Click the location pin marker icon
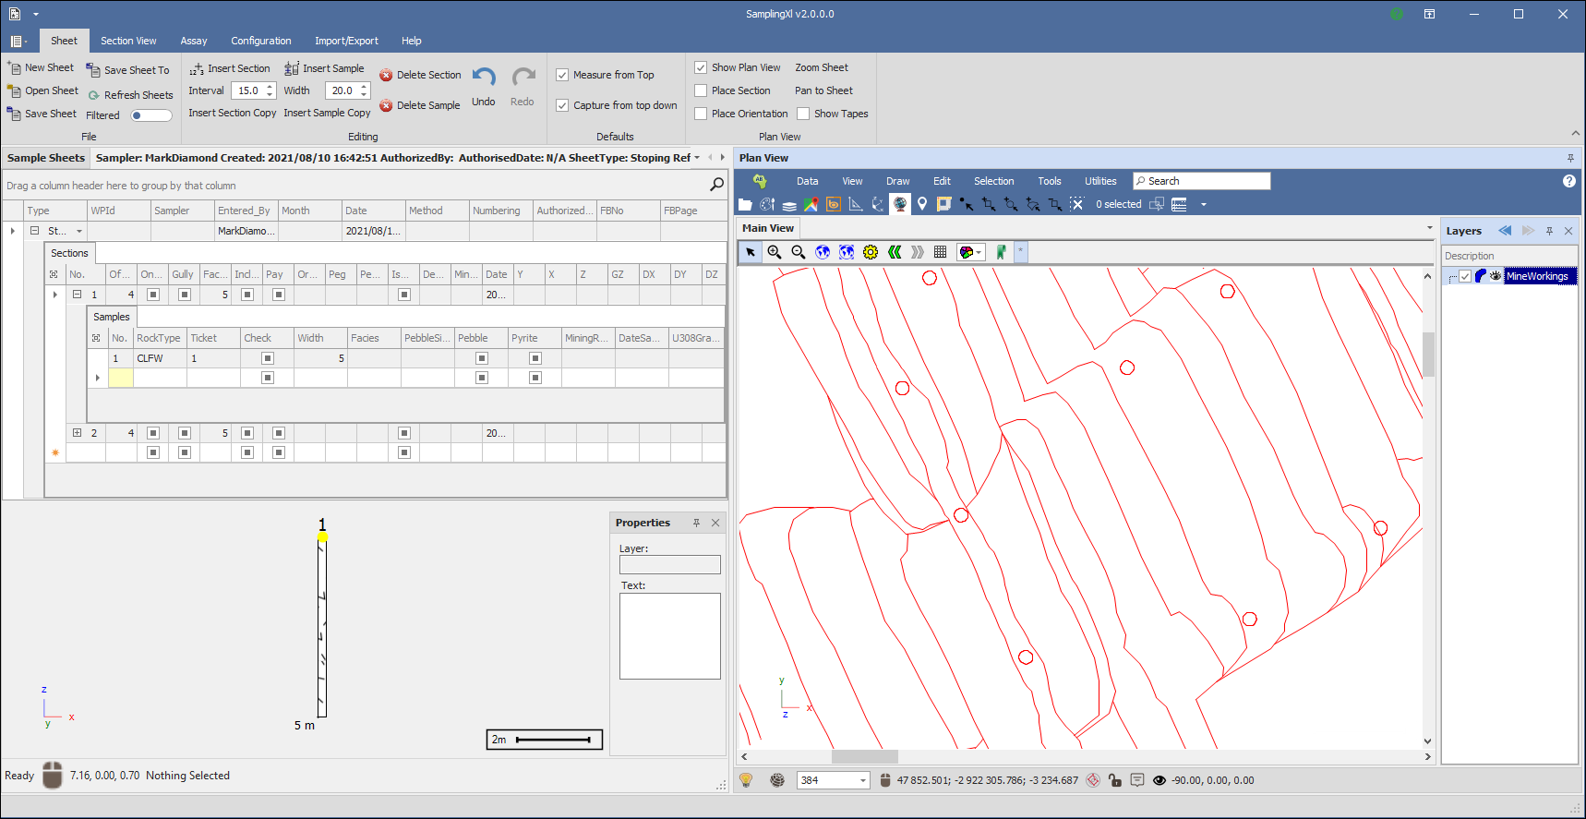Image resolution: width=1586 pixels, height=819 pixels. 922,204
